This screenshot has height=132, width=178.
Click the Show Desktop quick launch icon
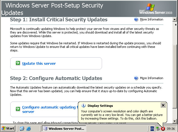pyautogui.click(x=22, y=129)
